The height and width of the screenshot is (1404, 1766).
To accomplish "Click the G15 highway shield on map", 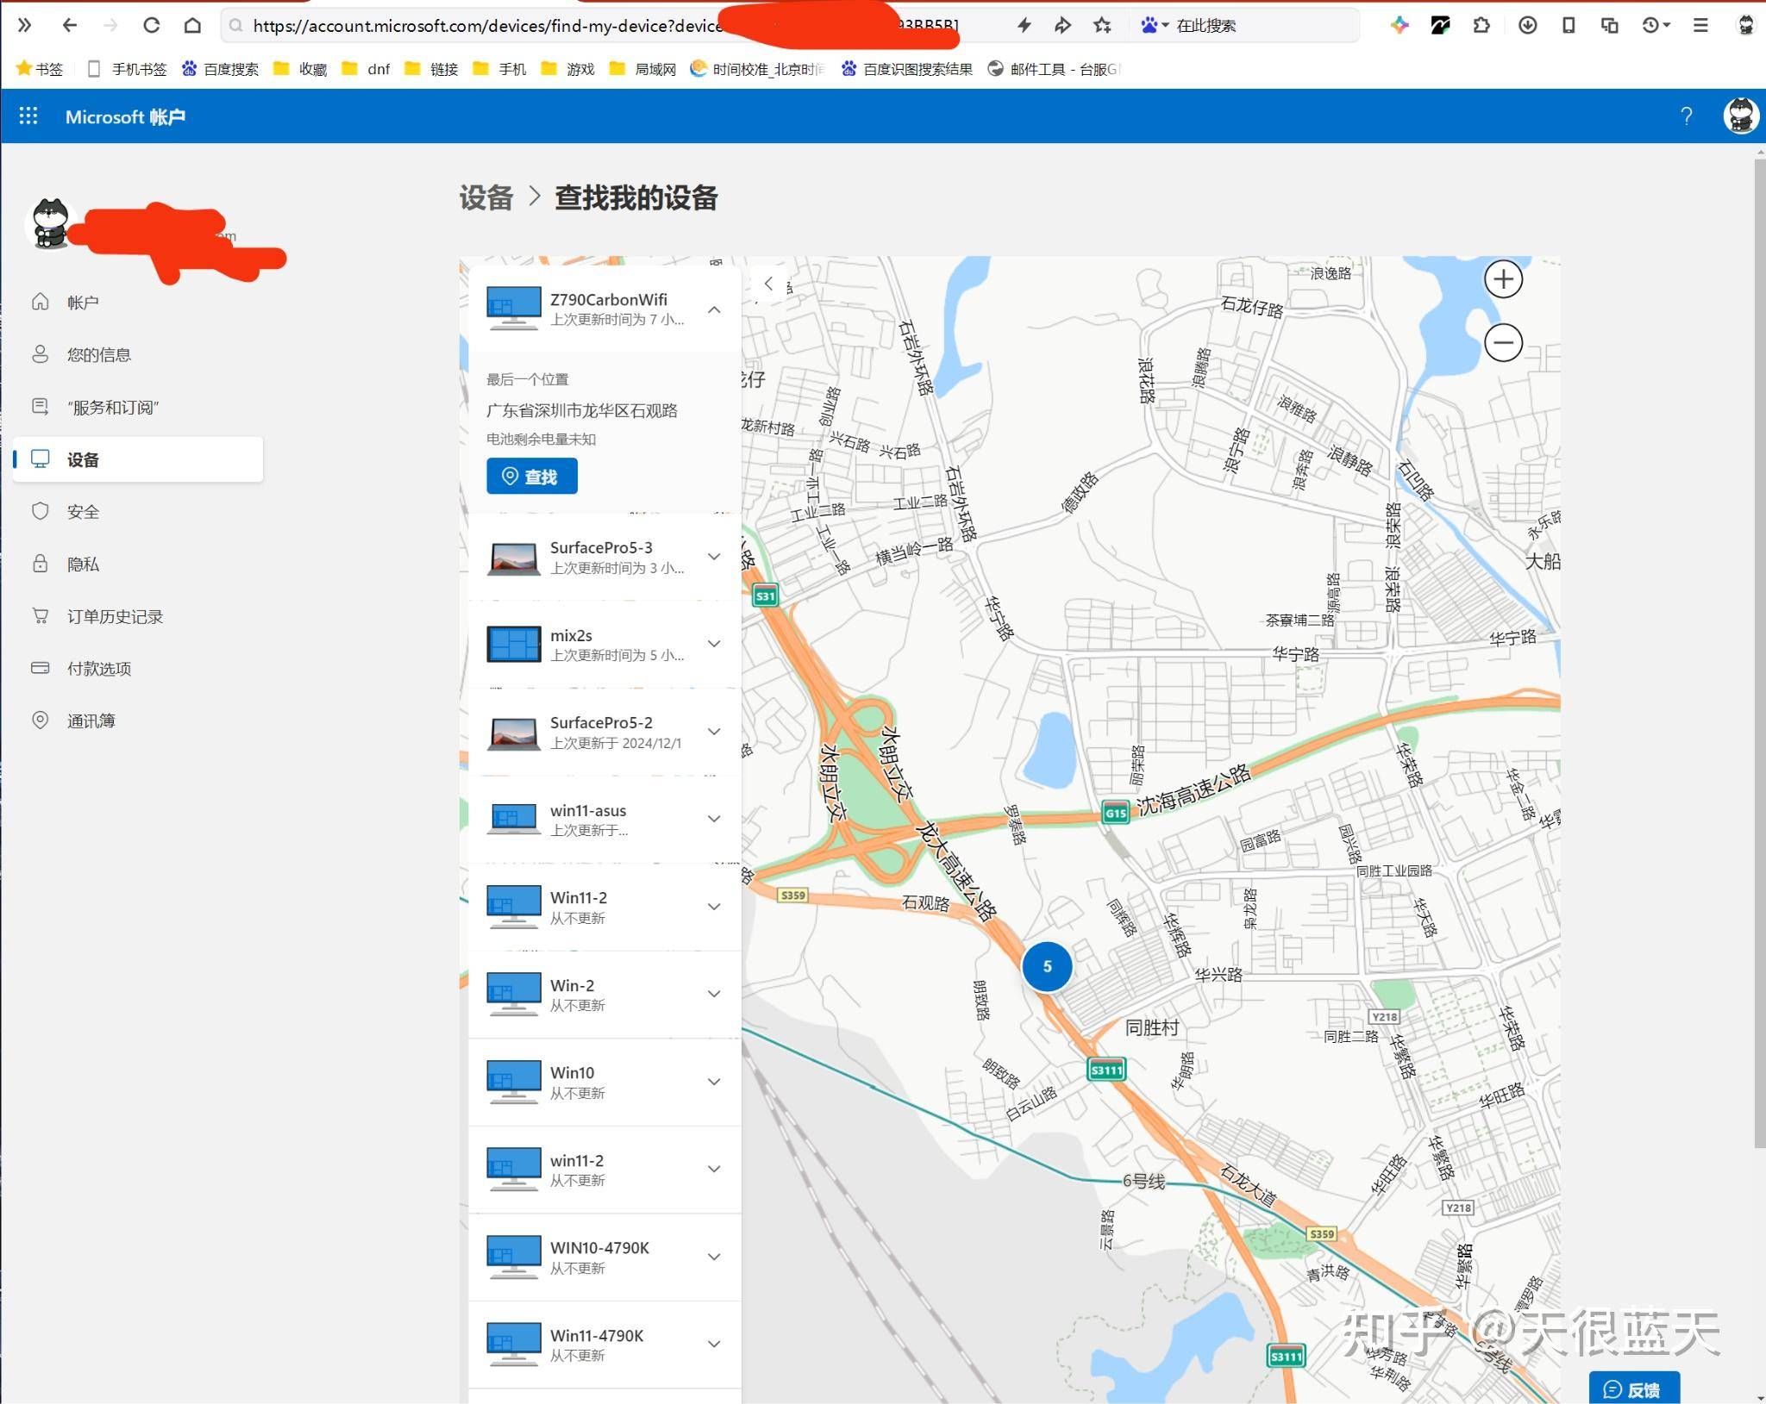I will pos(1115,813).
